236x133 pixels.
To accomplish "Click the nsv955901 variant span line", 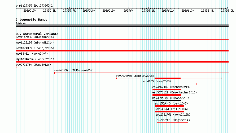I will [x=172, y=123].
